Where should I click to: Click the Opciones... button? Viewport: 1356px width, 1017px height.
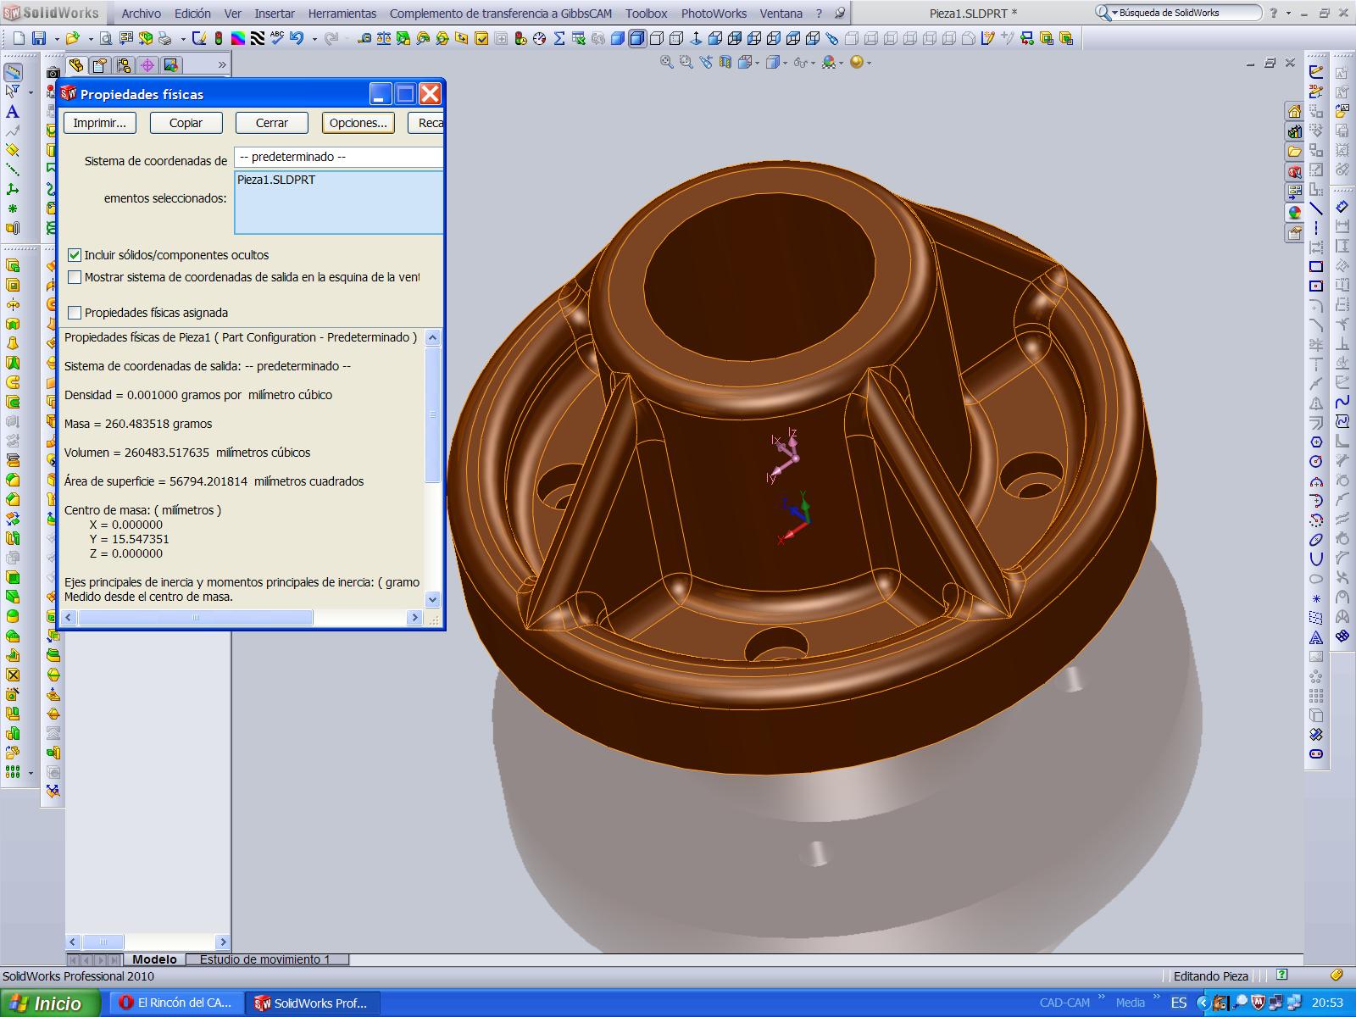tap(358, 123)
